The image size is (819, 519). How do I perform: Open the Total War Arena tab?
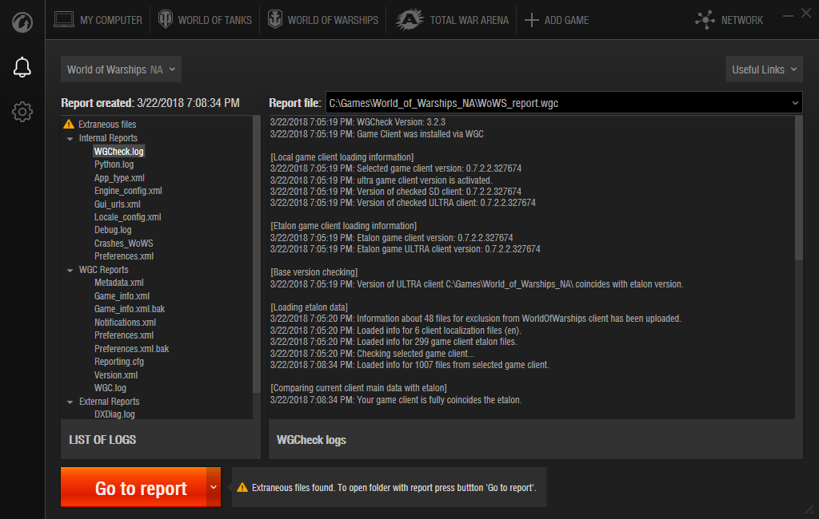tap(452, 20)
